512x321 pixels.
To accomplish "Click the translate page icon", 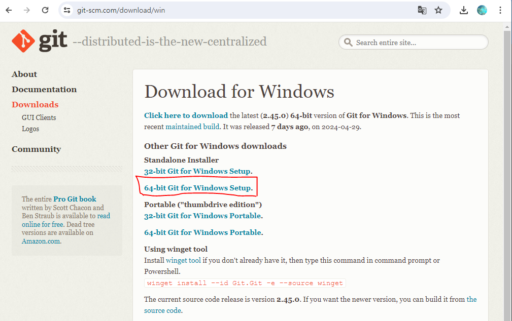I will 422,10.
